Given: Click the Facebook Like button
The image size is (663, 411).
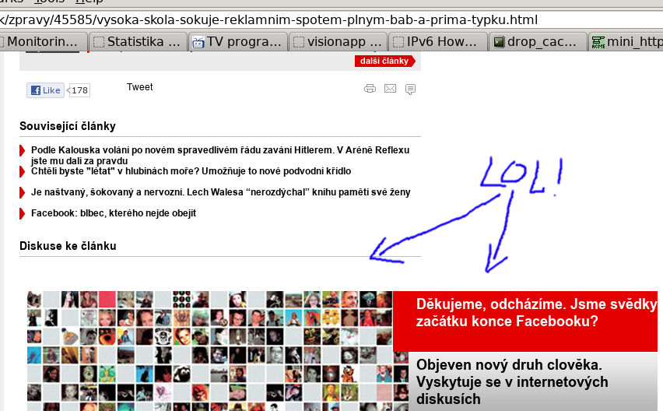Looking at the screenshot, I should 46,90.
